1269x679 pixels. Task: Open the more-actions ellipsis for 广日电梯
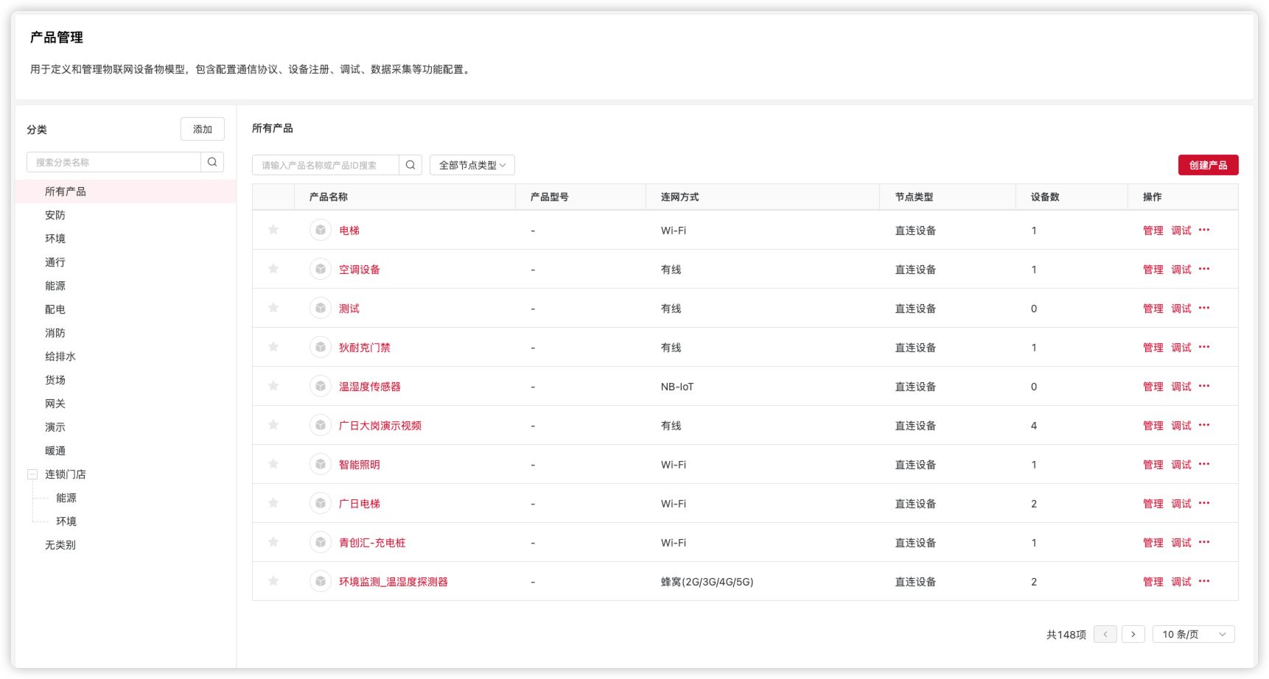point(1204,504)
